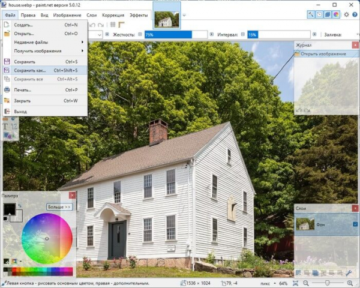The image size is (360, 288).
Task: Toggle the Layers window button
Action: tap(328, 14)
